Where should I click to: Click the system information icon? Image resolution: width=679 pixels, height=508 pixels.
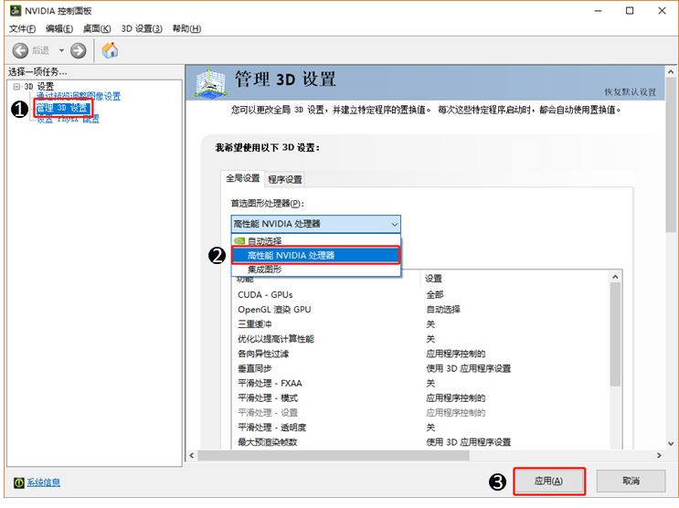click(x=18, y=482)
